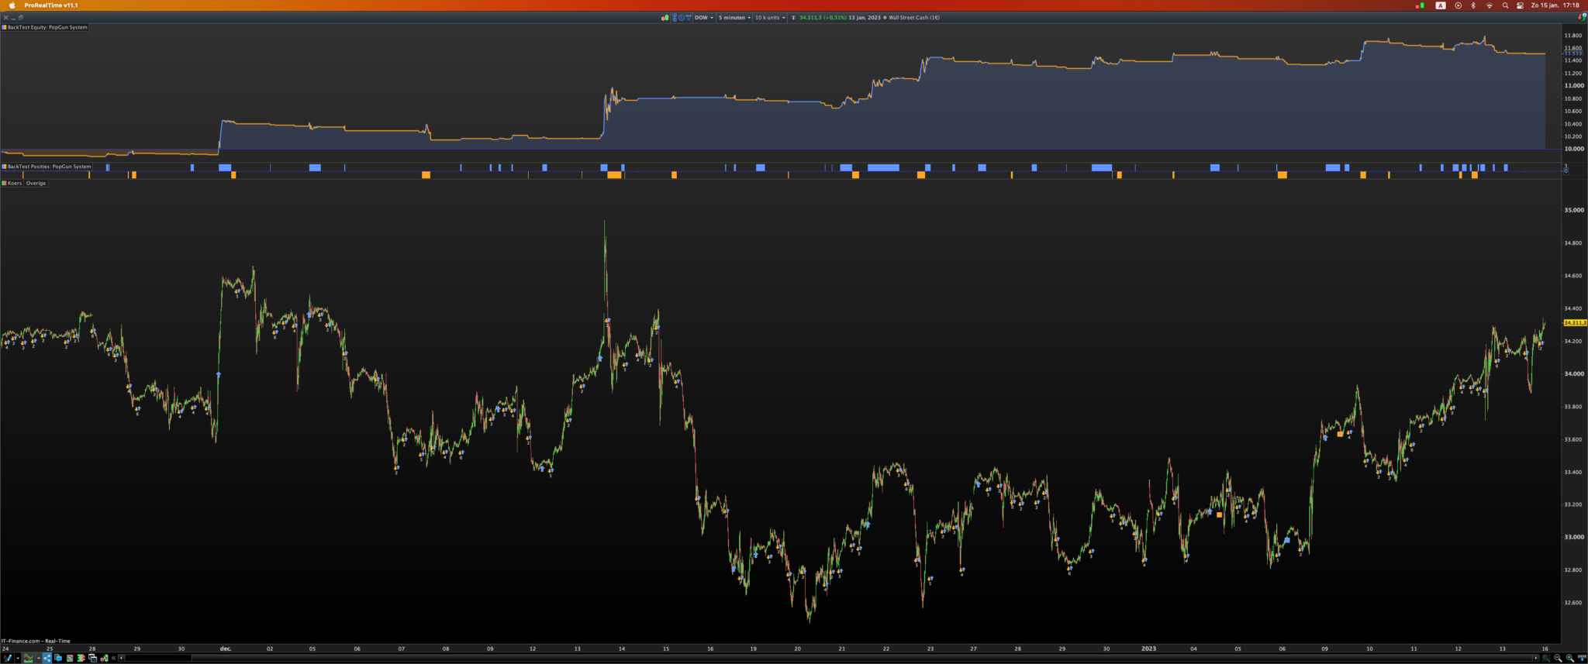This screenshot has width=1588, height=664.
Task: Open the Apple menu
Action: tap(12, 5)
